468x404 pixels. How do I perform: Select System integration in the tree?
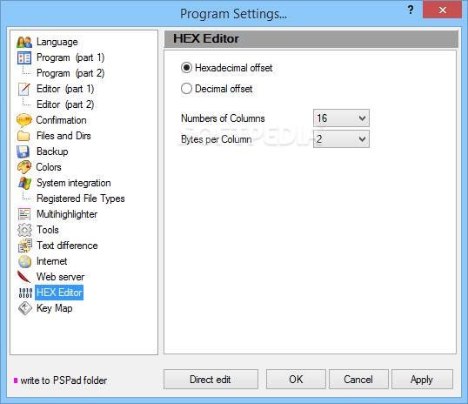coord(73,183)
